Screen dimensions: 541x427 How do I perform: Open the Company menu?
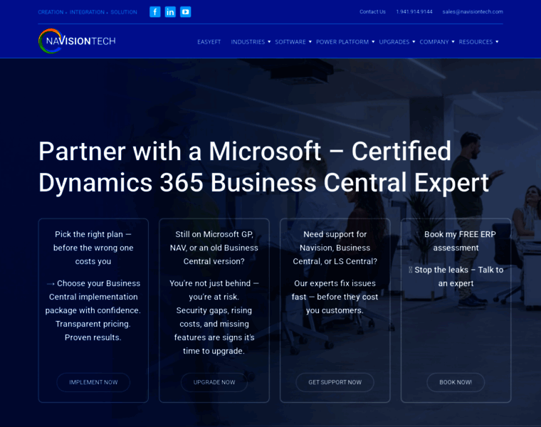point(434,42)
